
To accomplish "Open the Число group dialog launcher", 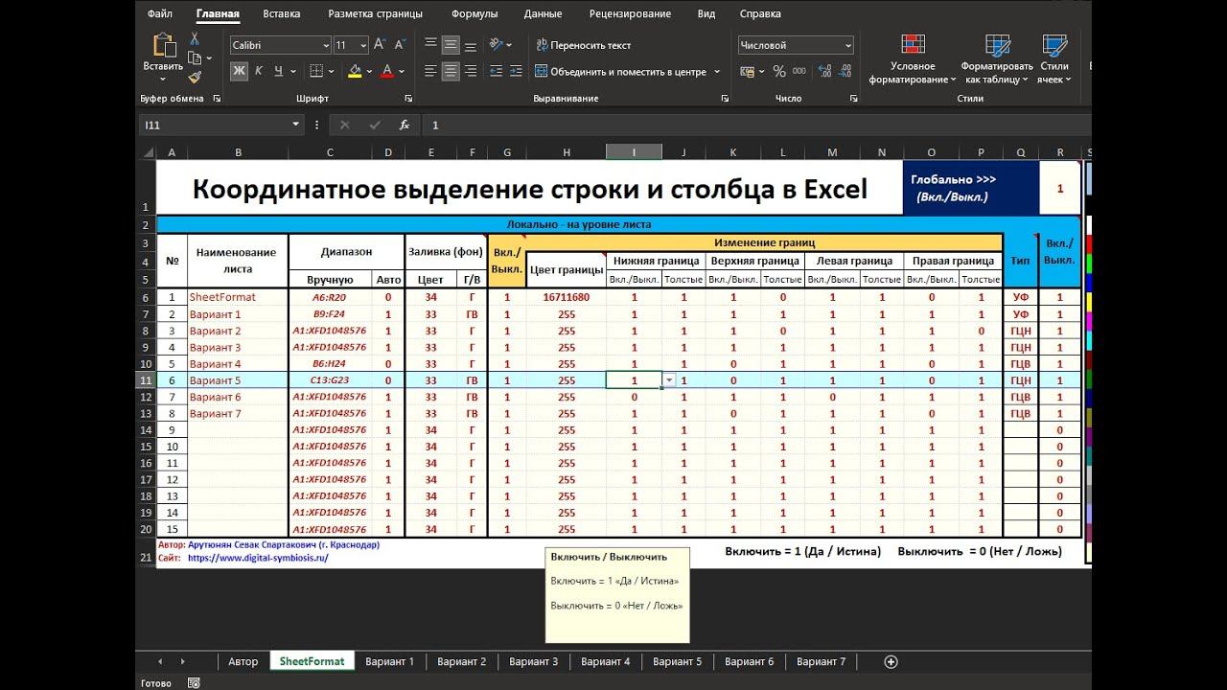I will click(856, 99).
